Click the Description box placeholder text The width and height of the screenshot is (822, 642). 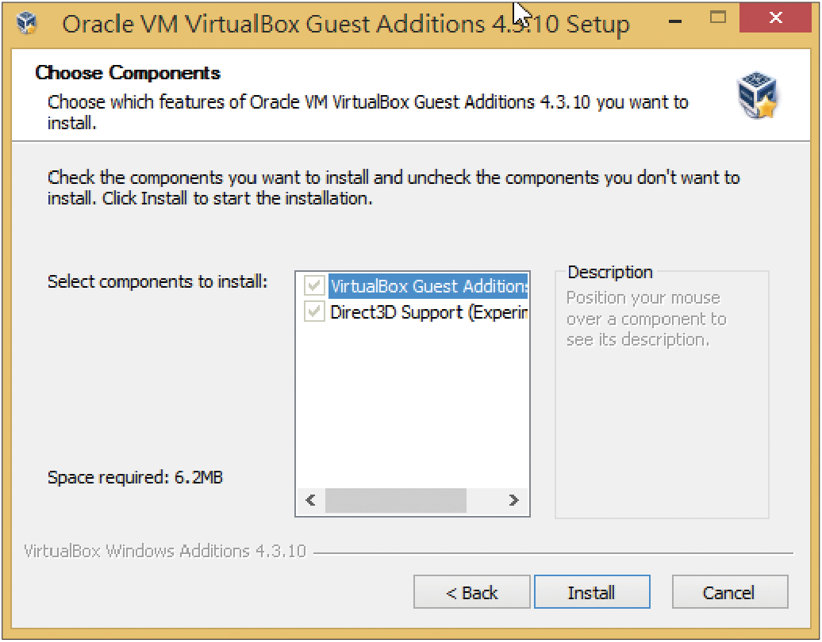(647, 319)
